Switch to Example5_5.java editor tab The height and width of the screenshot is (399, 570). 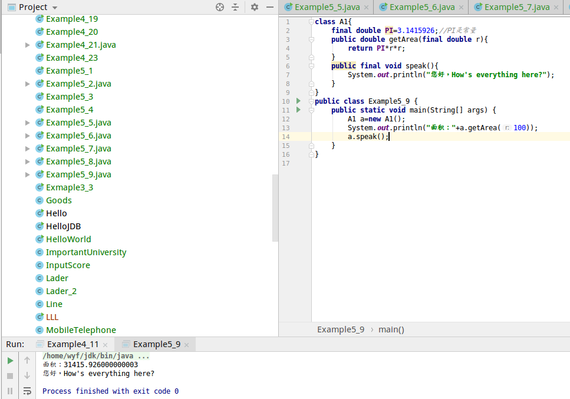[x=327, y=7]
